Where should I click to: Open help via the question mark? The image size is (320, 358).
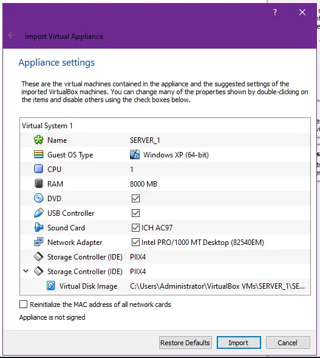275,12
